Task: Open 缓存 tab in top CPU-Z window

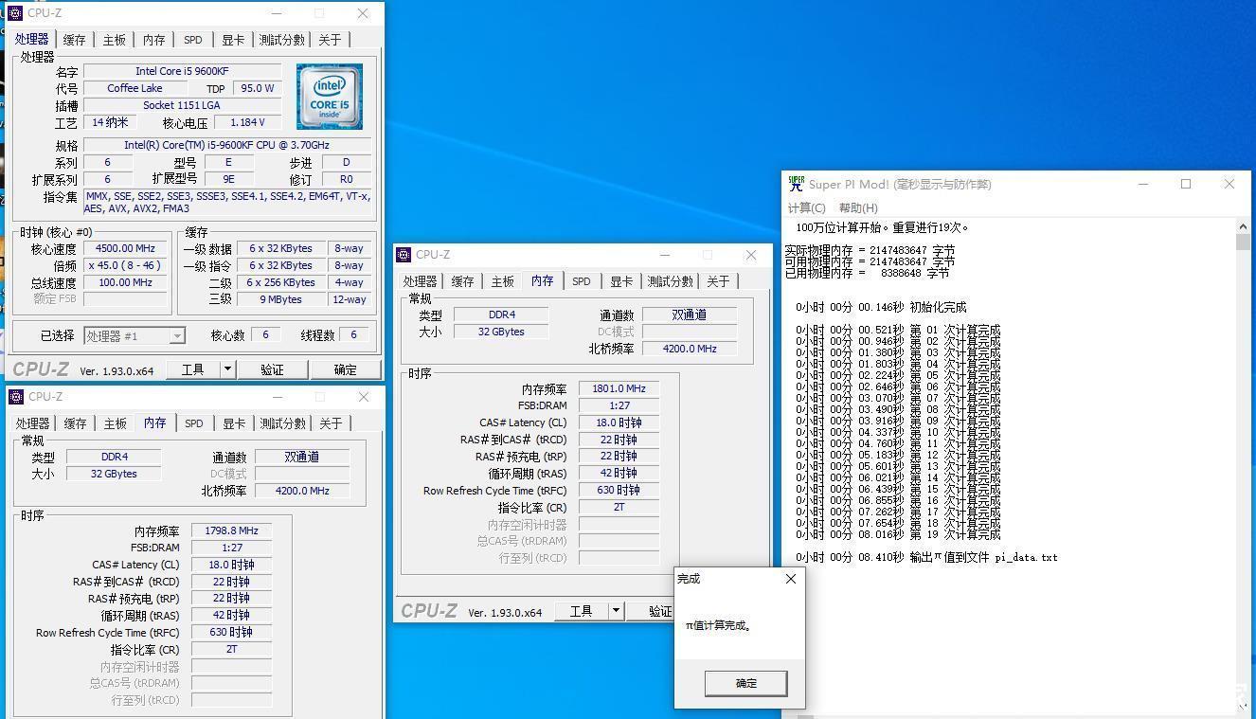Action: [74, 40]
